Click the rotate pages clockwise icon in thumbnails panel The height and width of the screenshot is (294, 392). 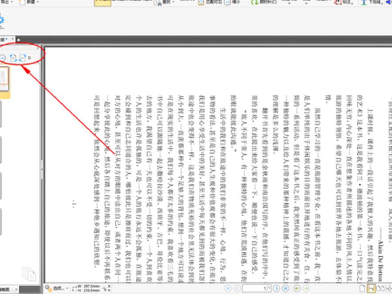coord(23,58)
